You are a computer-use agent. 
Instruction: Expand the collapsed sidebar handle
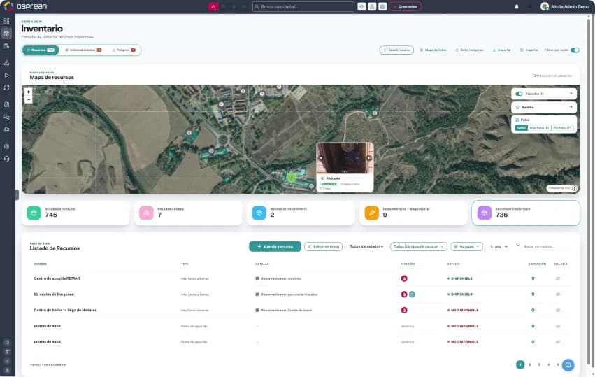17,194
